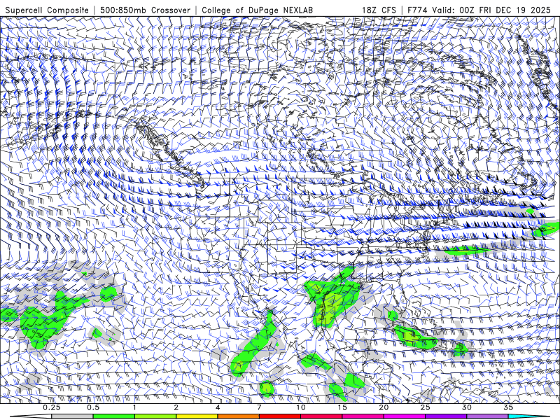Select the yellow legend color segment
The height and width of the screenshot is (420, 560).
click(197, 416)
